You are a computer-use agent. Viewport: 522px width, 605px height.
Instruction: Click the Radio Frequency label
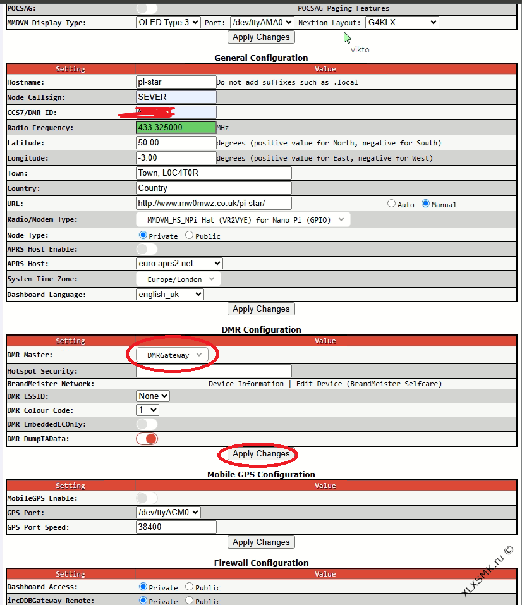tap(40, 128)
